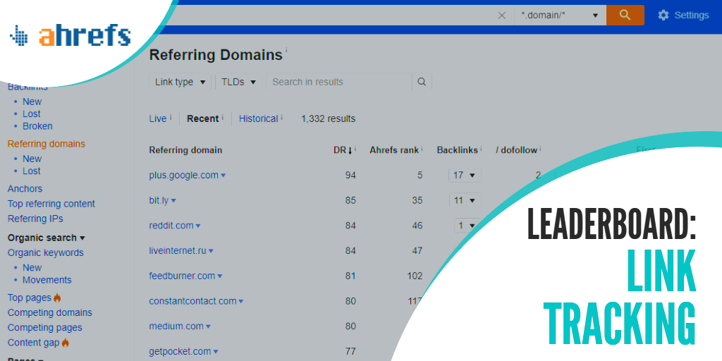
Task: Click info icon next to Referring Domains heading
Action: coord(286,50)
